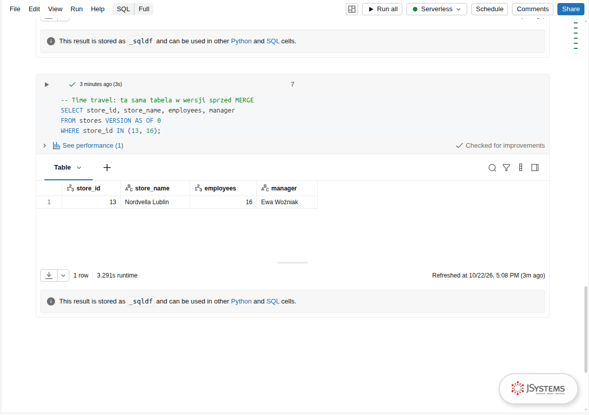Select the Nordvella Lublin cell

(155, 202)
